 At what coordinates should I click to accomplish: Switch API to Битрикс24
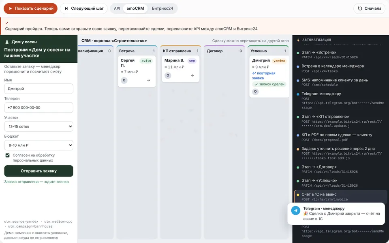162,9
